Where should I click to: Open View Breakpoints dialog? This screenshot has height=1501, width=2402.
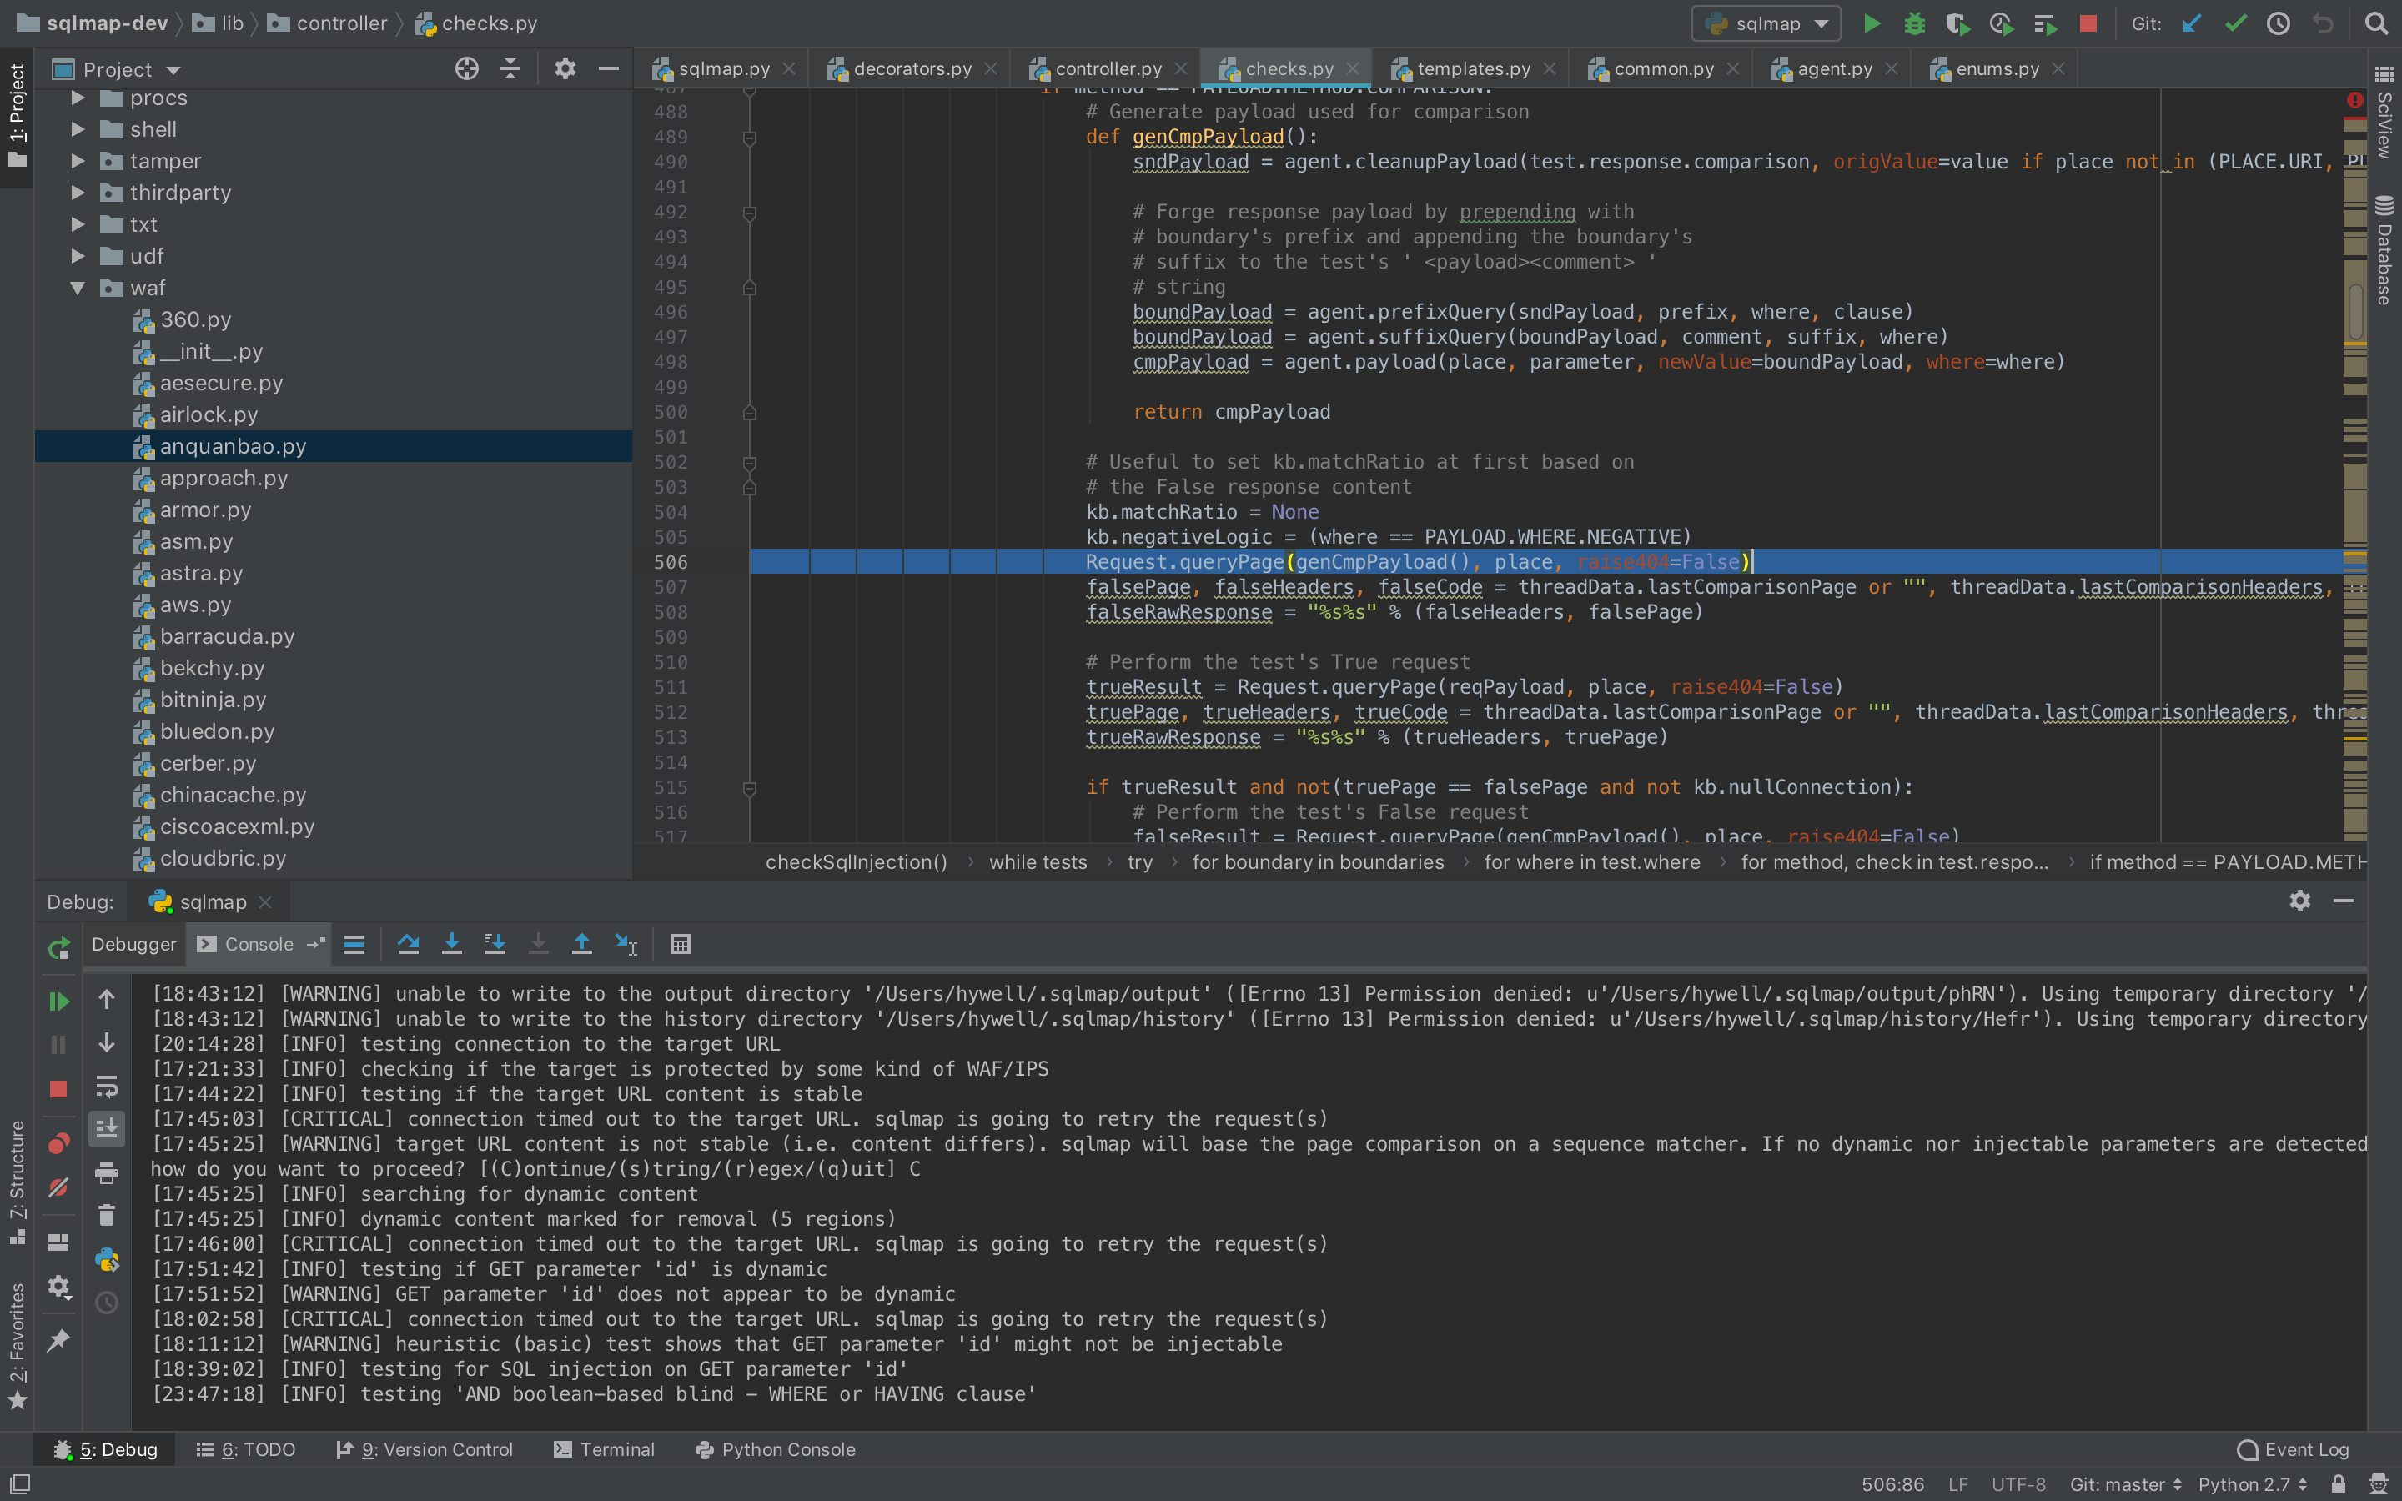coord(58,1142)
